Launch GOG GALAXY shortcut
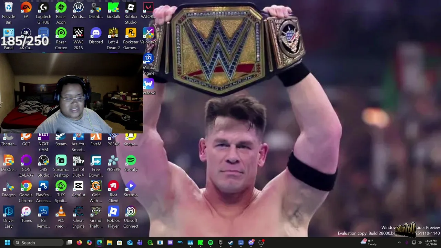Screen dimensions: 441x248 pyautogui.click(x=26, y=166)
